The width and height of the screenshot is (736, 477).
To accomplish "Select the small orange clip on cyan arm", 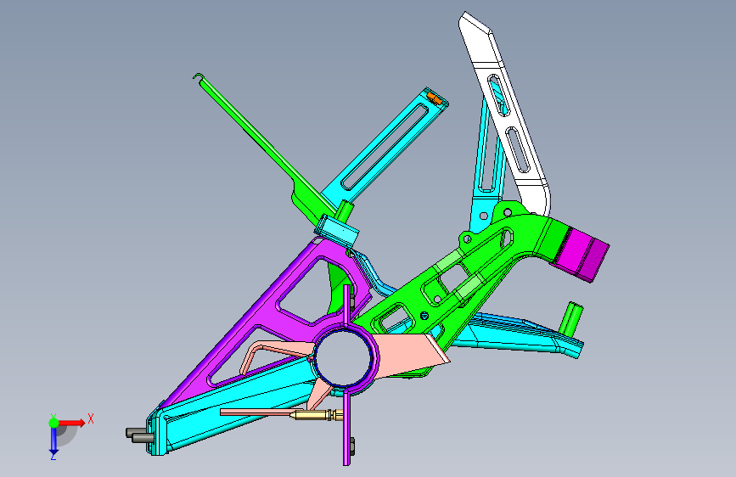I will tap(435, 98).
